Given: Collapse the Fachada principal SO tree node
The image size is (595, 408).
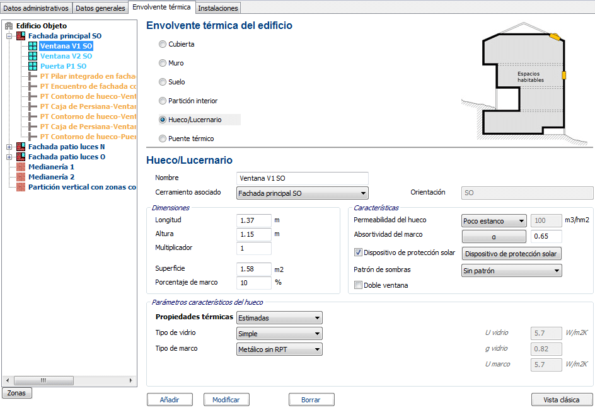Looking at the screenshot, I should [9, 37].
